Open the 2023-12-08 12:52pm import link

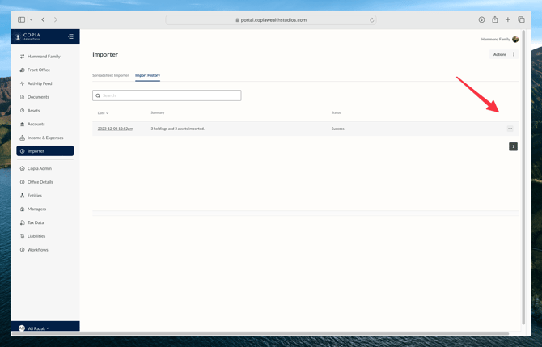(115, 129)
